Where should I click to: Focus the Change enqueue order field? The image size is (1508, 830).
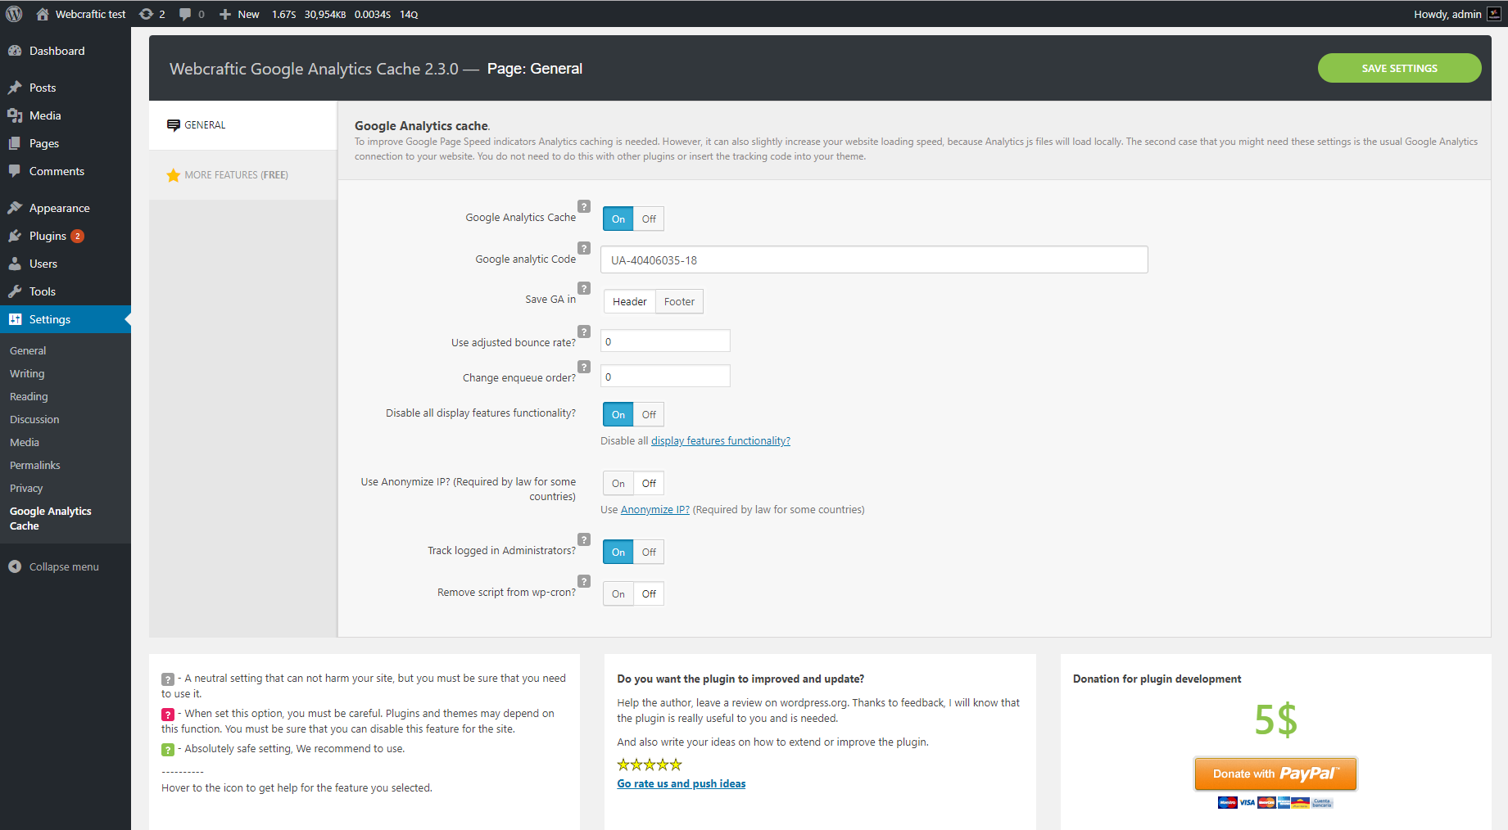[x=665, y=376]
